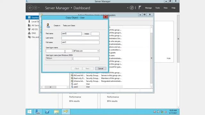This screenshot has height=115, width=205.
Task: Open File Explorer from the taskbar
Action: click(x=56, y=112)
